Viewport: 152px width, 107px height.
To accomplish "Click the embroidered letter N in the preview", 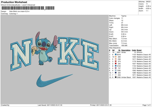I will click(x=22, y=55).
